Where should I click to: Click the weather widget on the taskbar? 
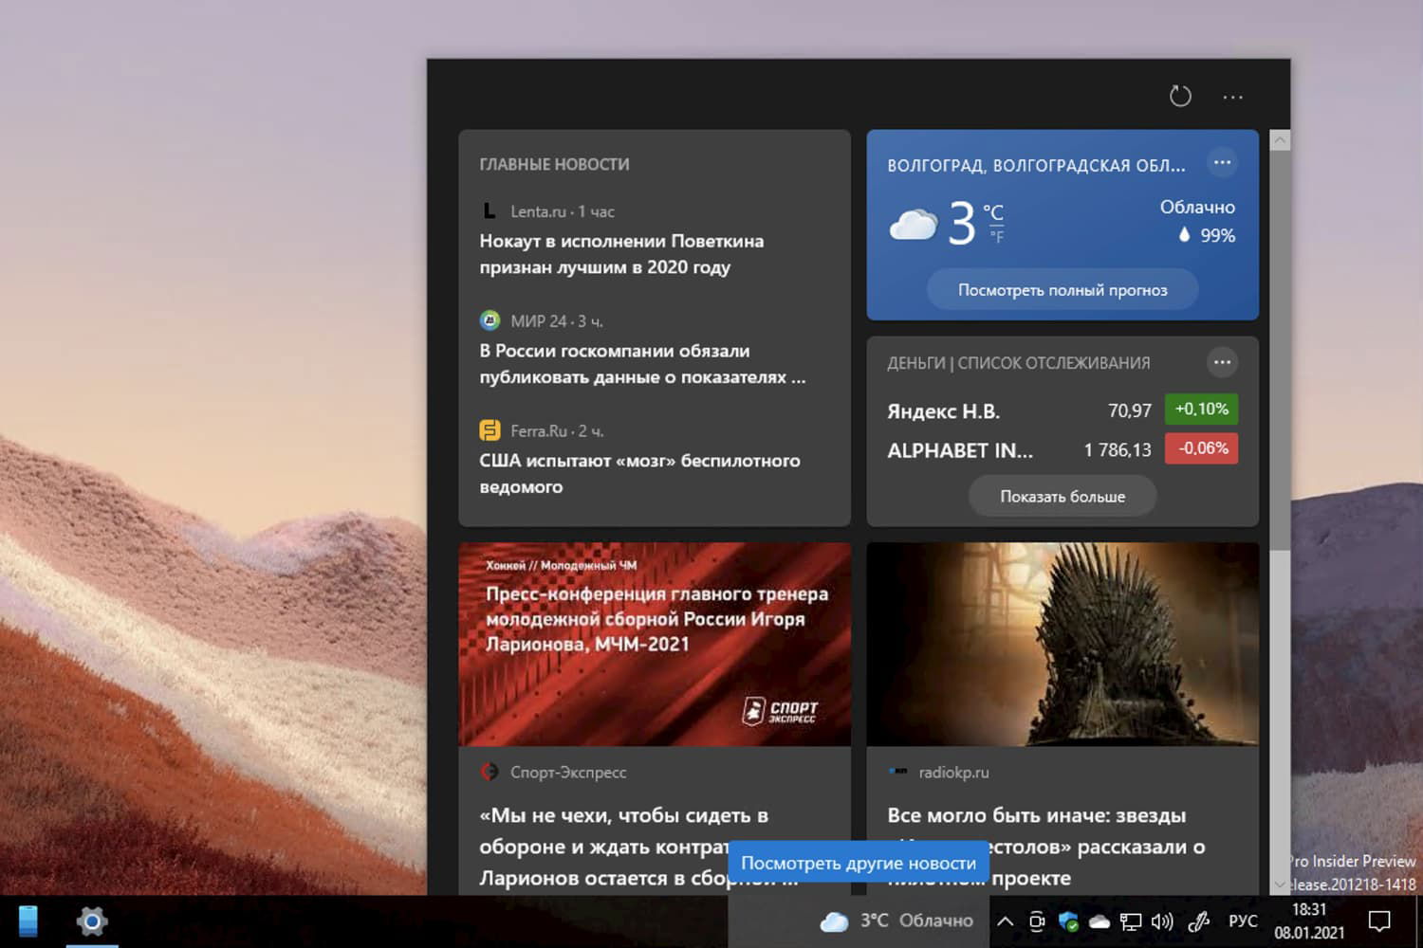pyautogui.click(x=896, y=921)
